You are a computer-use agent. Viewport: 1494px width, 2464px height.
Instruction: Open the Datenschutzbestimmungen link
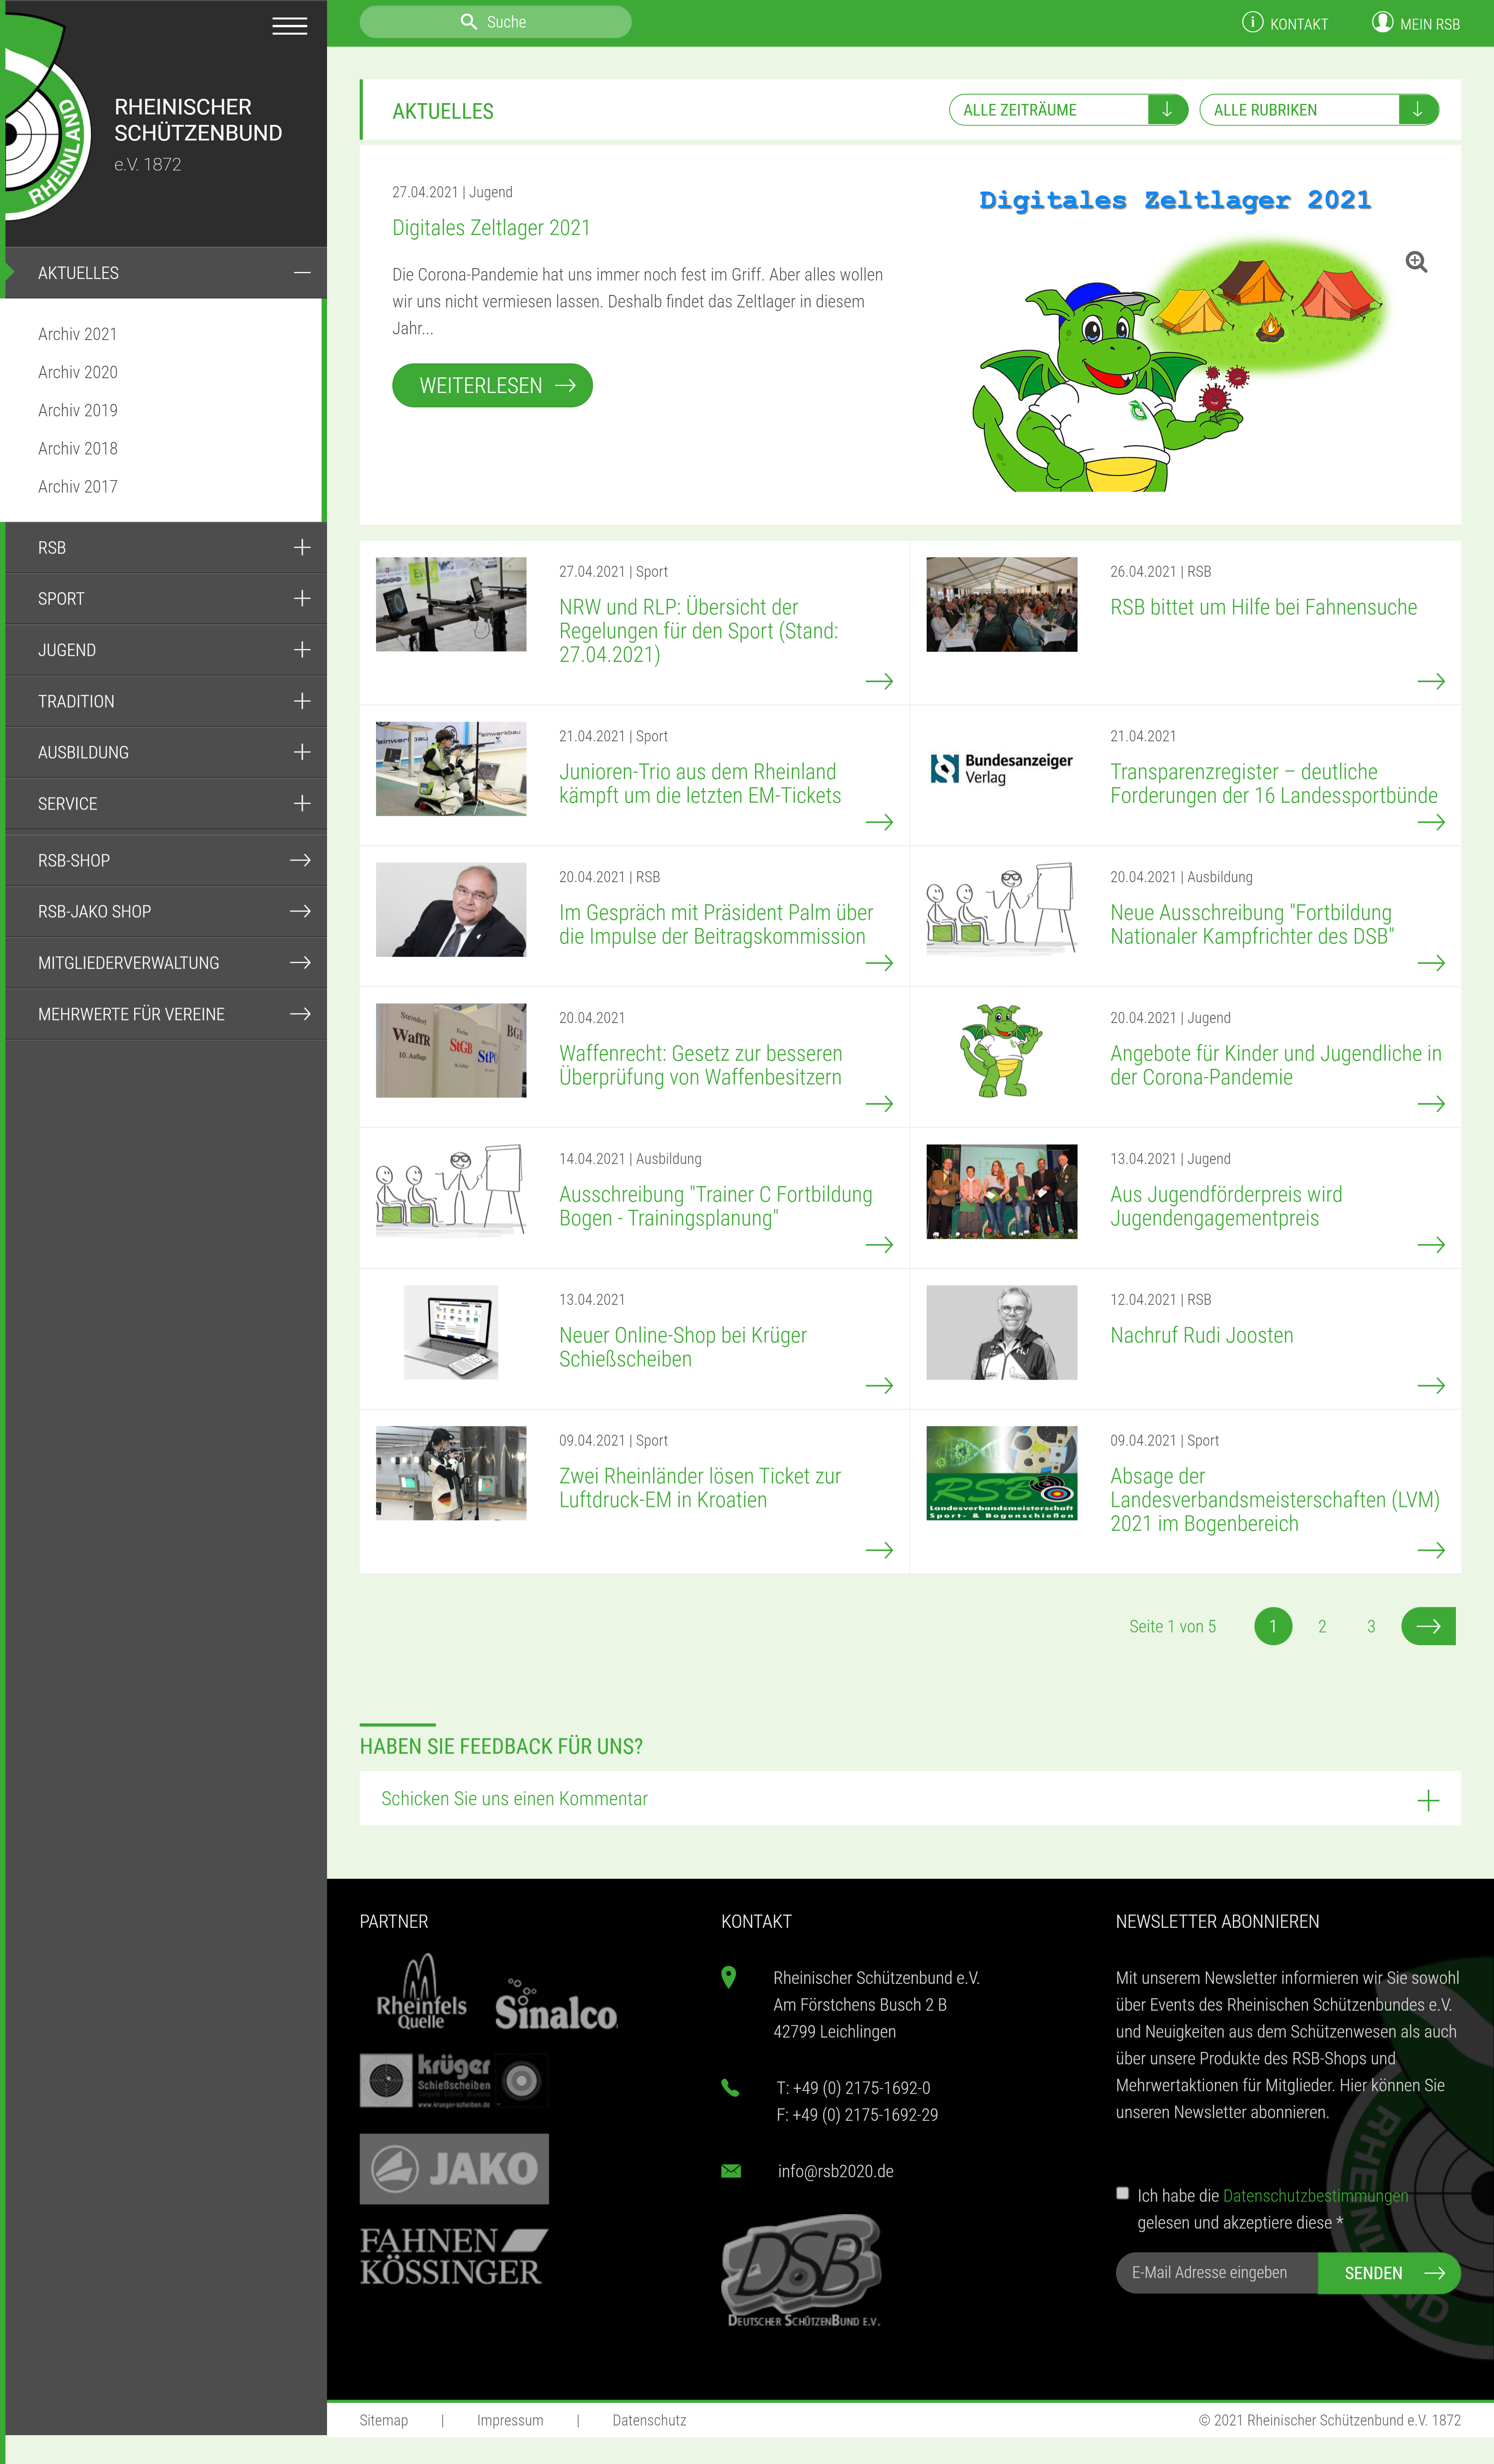click(1315, 2196)
